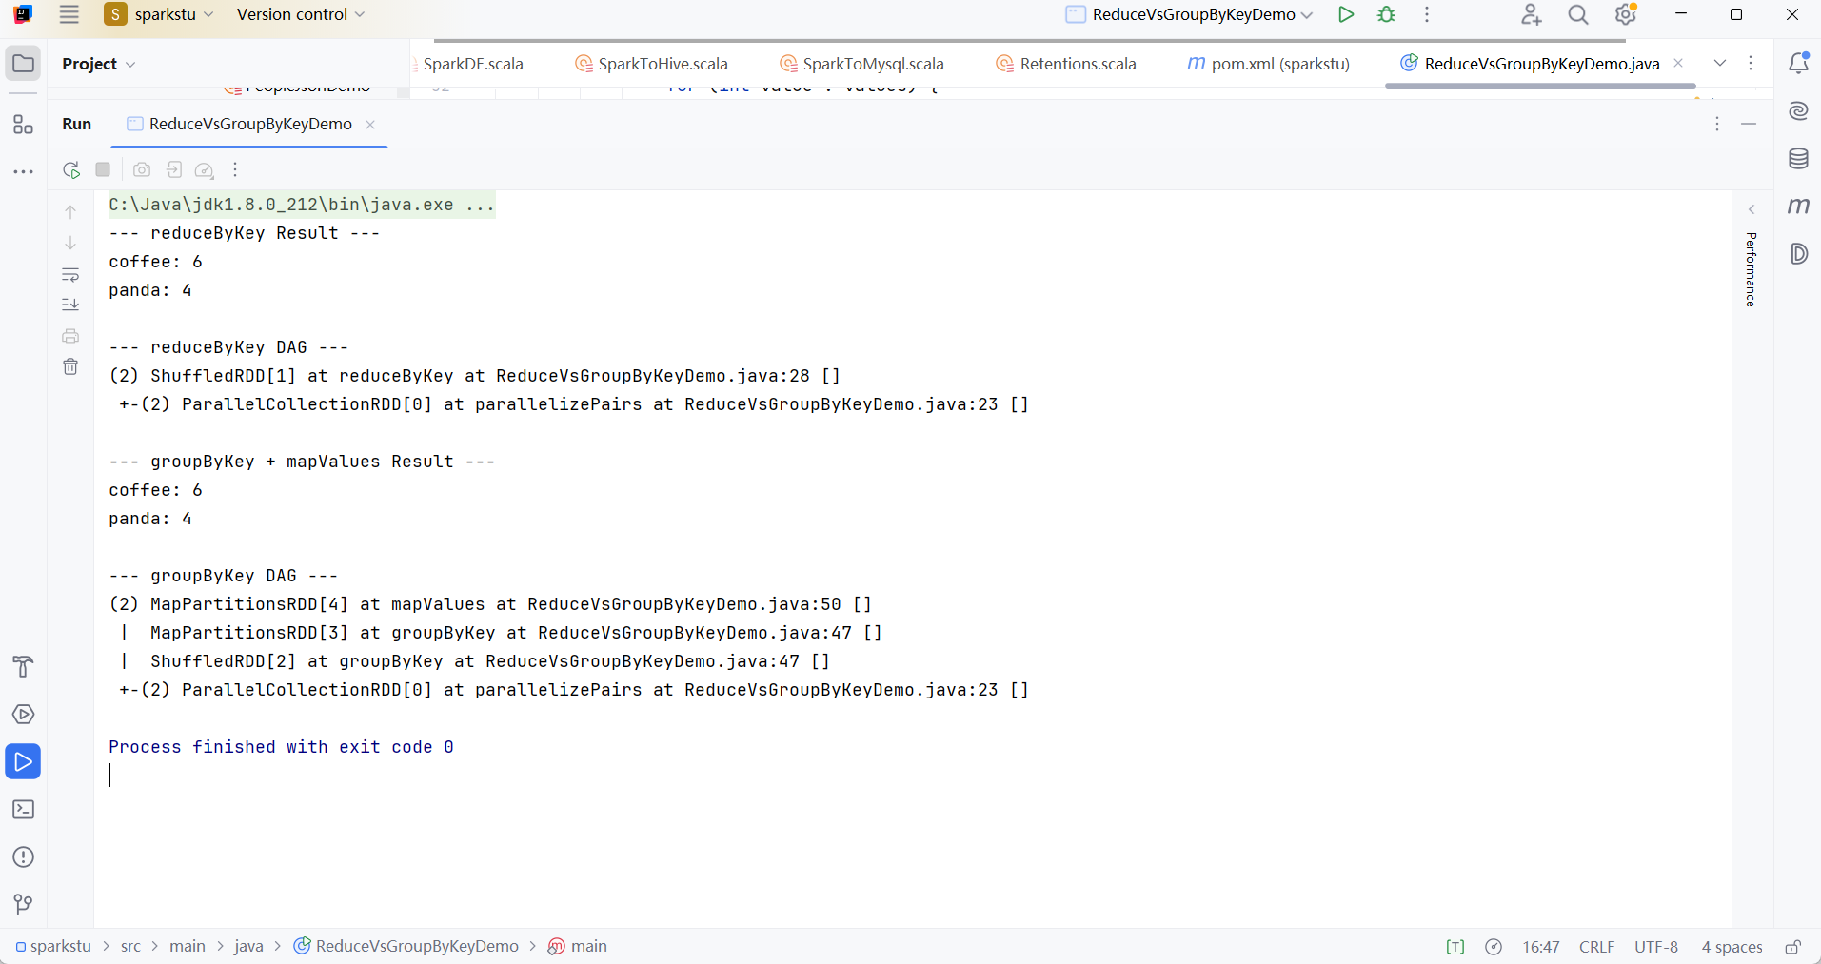
Task: Toggle soft-wrap in the console
Action: coord(70,275)
